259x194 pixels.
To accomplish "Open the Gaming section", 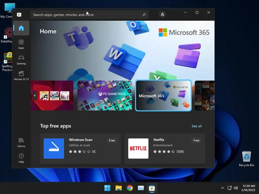I will pyautogui.click(x=21, y=60).
